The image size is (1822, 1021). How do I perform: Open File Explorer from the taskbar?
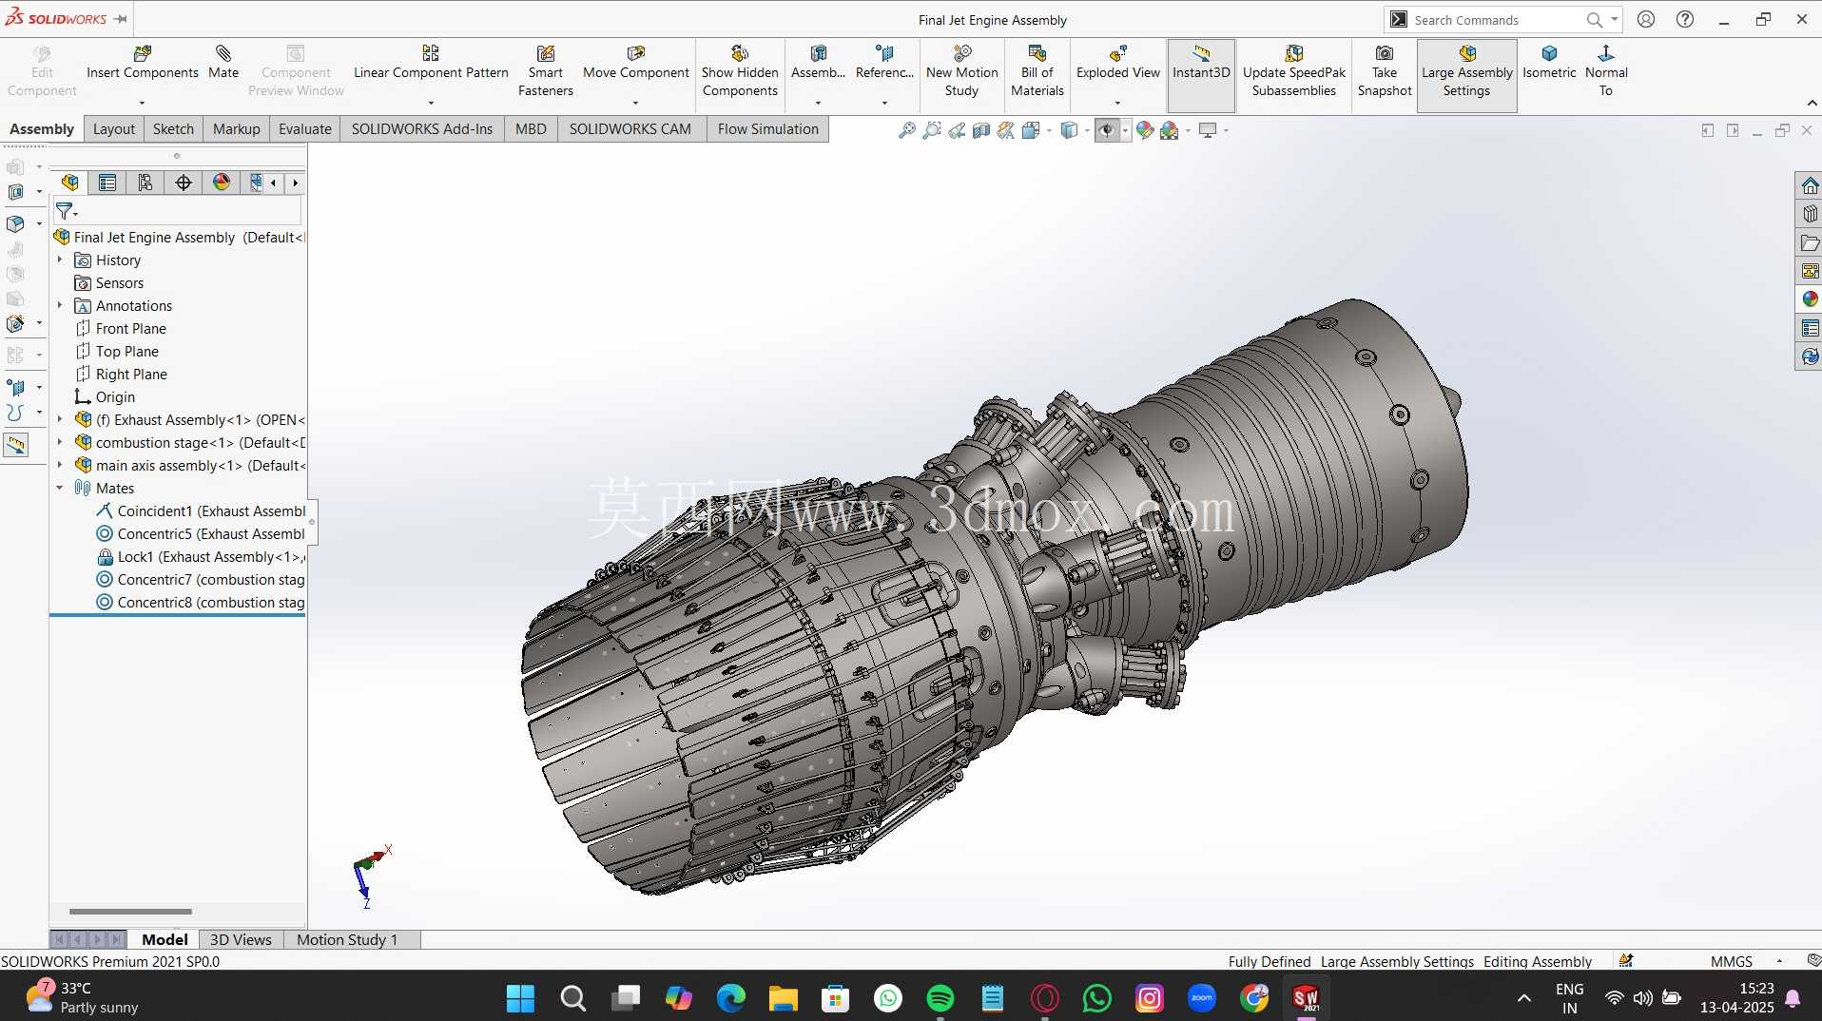[783, 998]
